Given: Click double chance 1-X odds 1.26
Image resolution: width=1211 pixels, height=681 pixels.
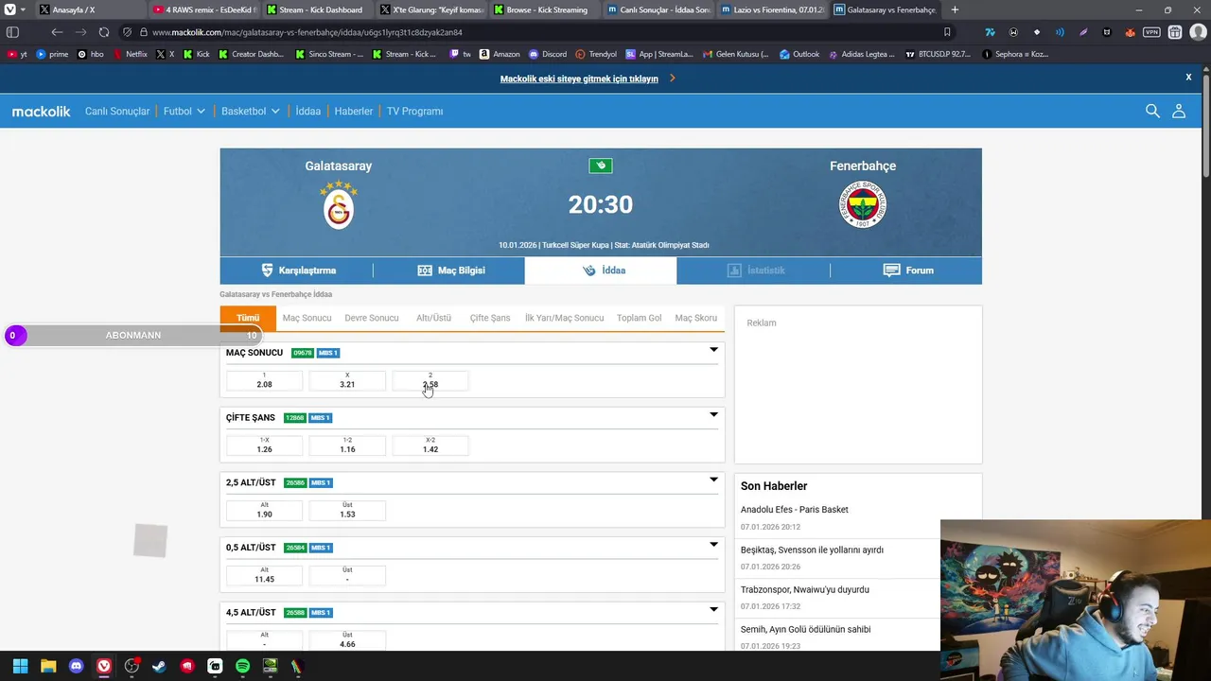Looking at the screenshot, I should (x=264, y=445).
